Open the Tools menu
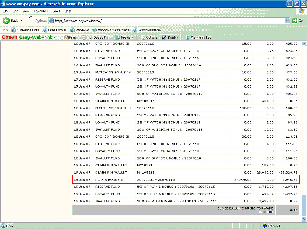Screen dimensions: 307x229 click(x=56, y=11)
